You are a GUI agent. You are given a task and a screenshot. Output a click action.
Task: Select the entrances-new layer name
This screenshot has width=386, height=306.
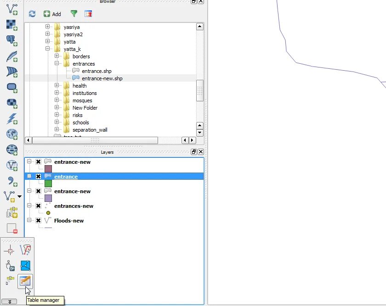74,206
